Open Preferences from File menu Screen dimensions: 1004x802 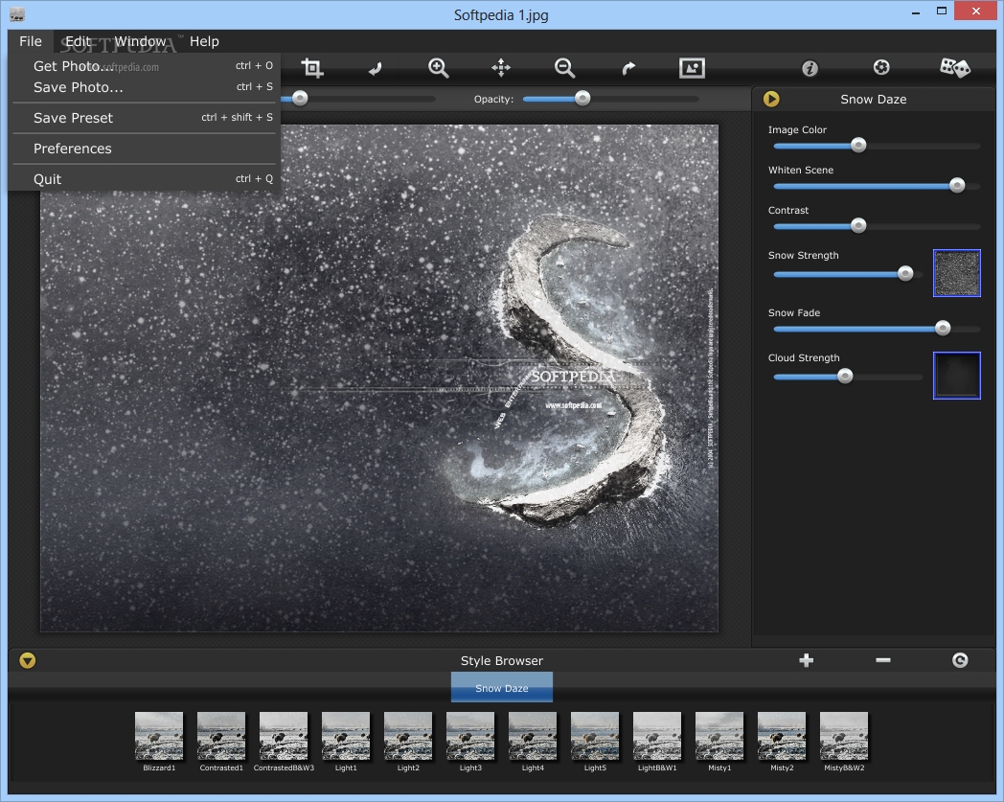pyautogui.click(x=145, y=149)
